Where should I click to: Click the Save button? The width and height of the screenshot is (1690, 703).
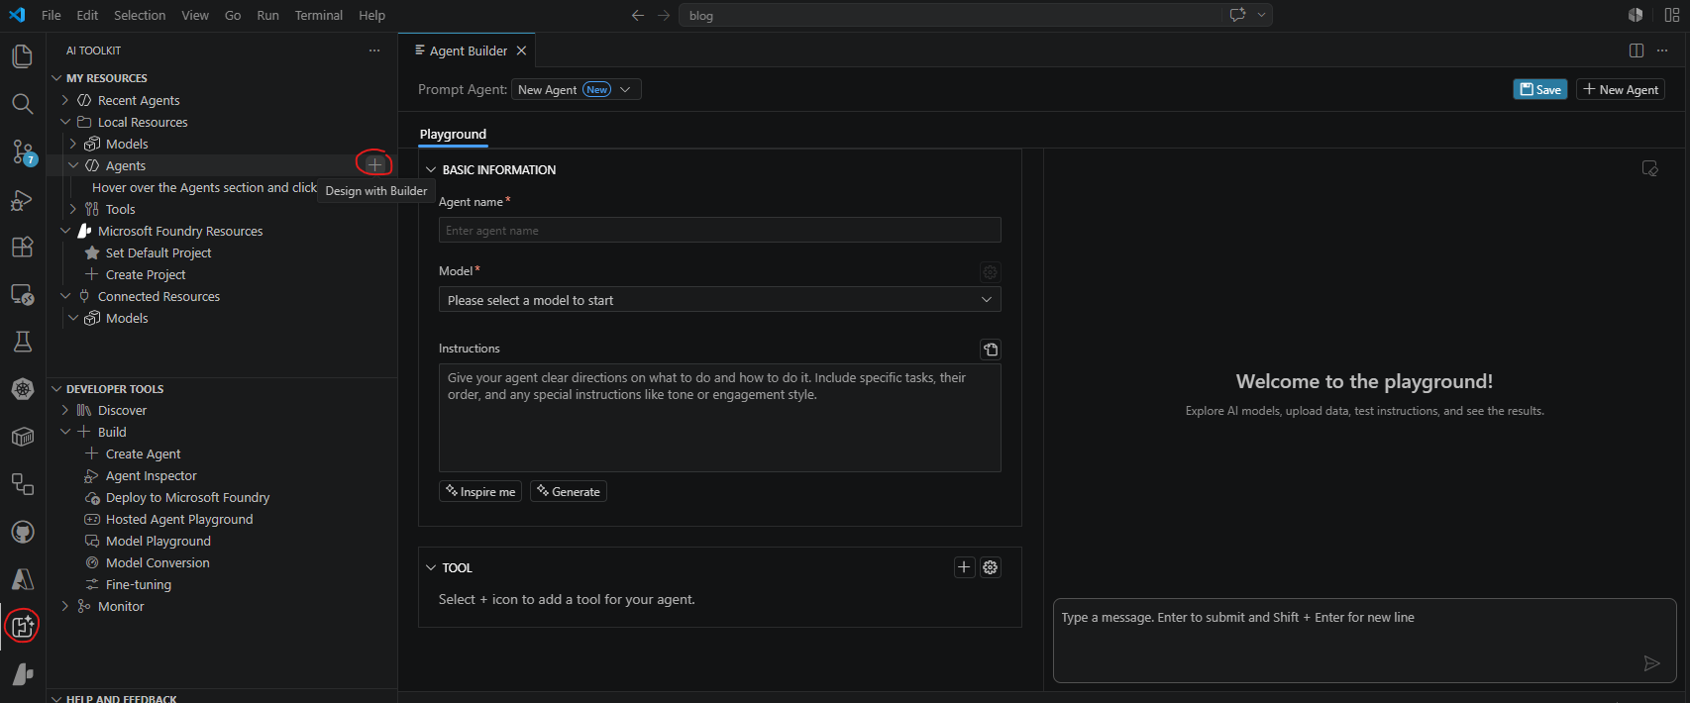[1540, 89]
